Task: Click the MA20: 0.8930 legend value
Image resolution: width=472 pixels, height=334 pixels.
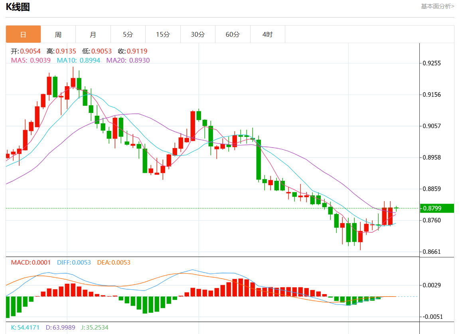Action: (x=128, y=60)
